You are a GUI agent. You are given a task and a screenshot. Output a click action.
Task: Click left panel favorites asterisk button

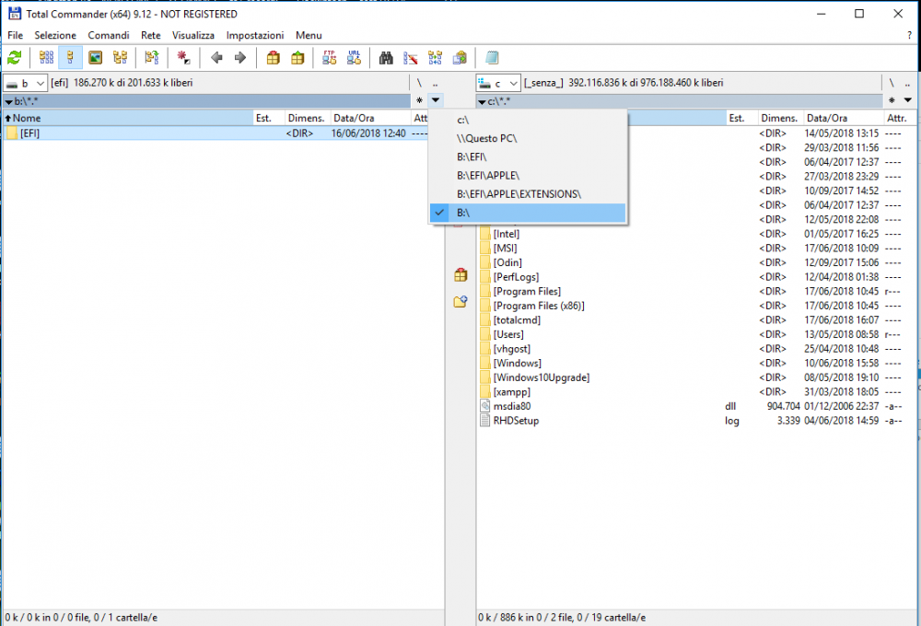tap(419, 100)
